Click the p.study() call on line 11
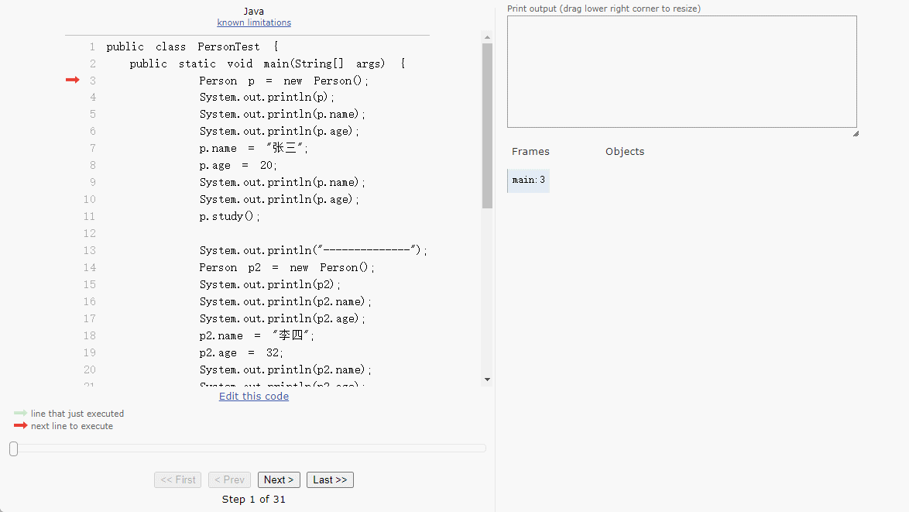The width and height of the screenshot is (909, 512). [x=230, y=216]
